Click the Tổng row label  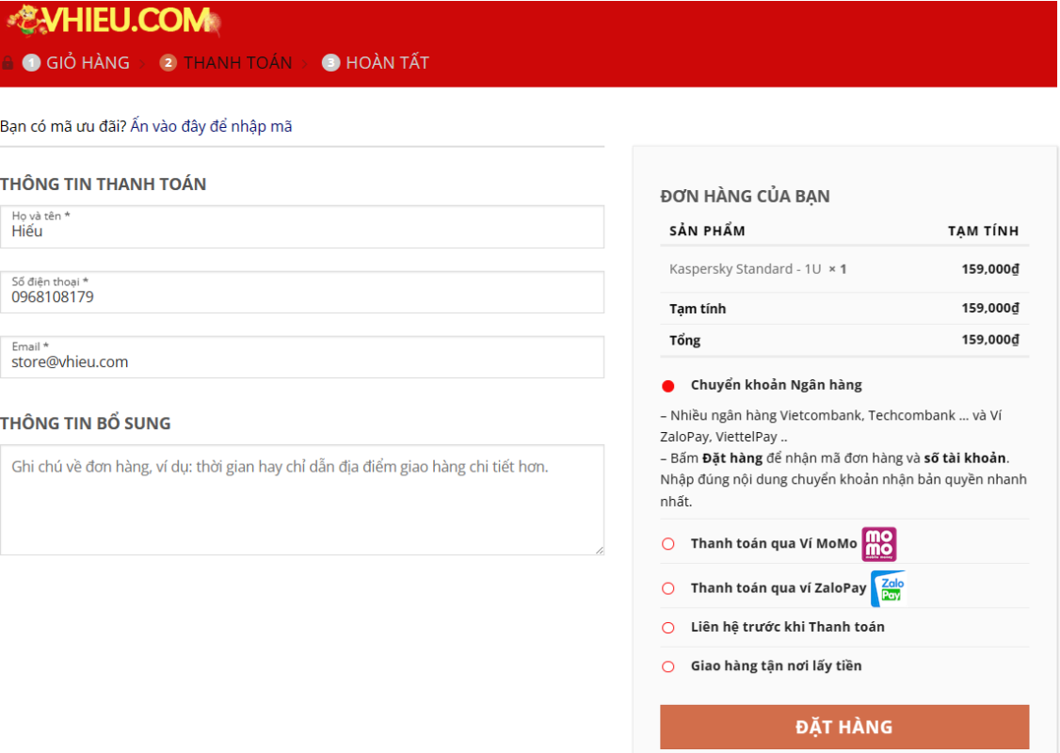click(684, 341)
